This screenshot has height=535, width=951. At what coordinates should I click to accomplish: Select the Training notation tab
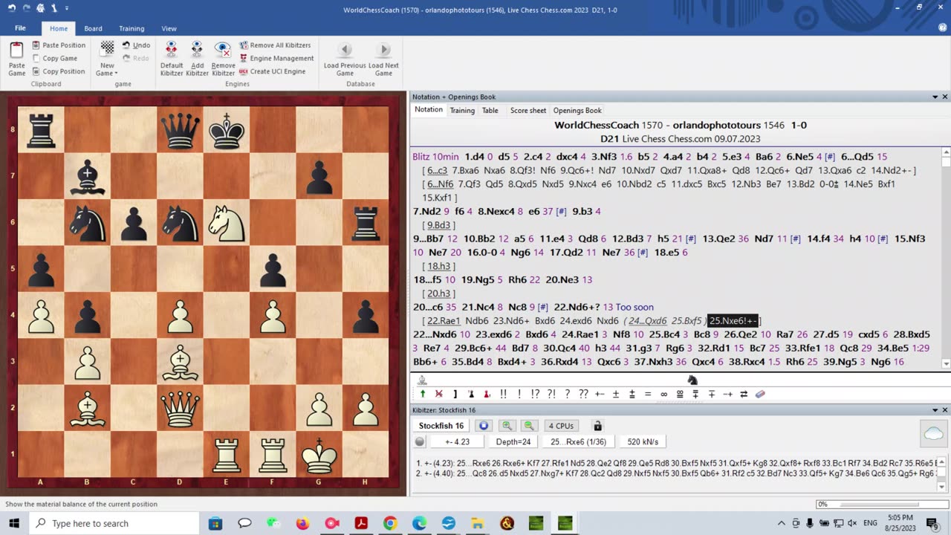click(x=462, y=110)
